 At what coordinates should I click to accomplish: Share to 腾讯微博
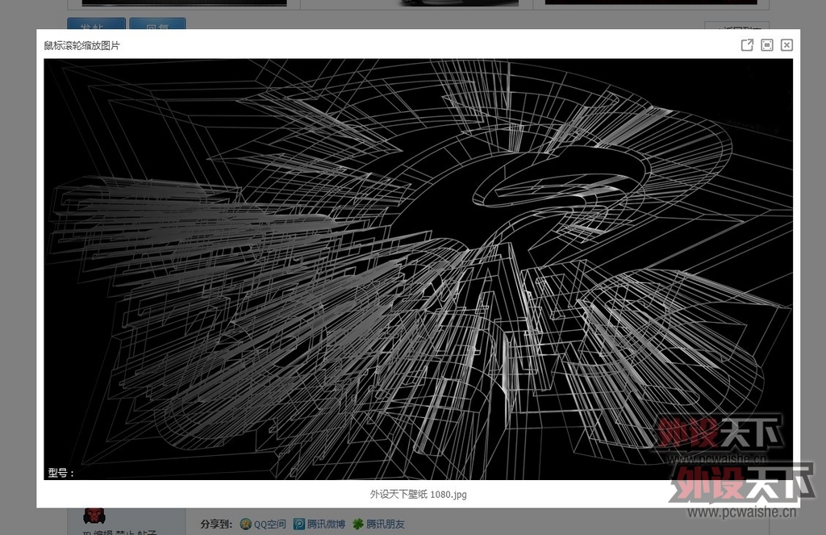click(319, 524)
